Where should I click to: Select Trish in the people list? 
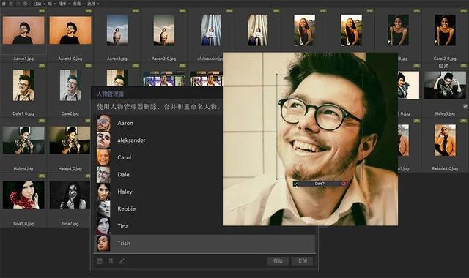[x=205, y=243]
